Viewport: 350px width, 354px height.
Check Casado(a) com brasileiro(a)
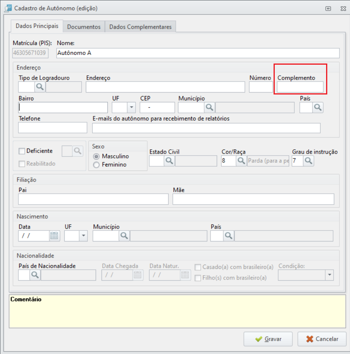pos(198,267)
